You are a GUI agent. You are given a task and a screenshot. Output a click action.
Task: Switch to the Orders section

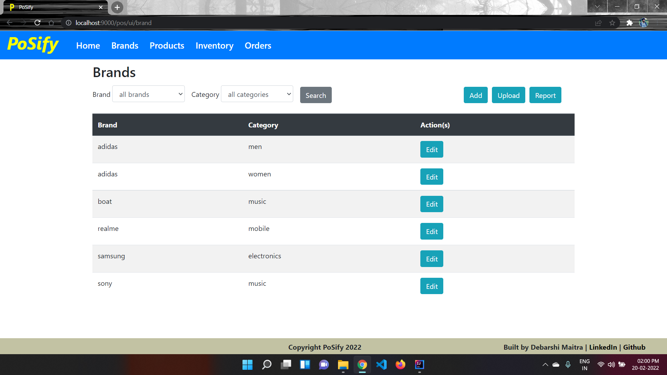coord(258,45)
